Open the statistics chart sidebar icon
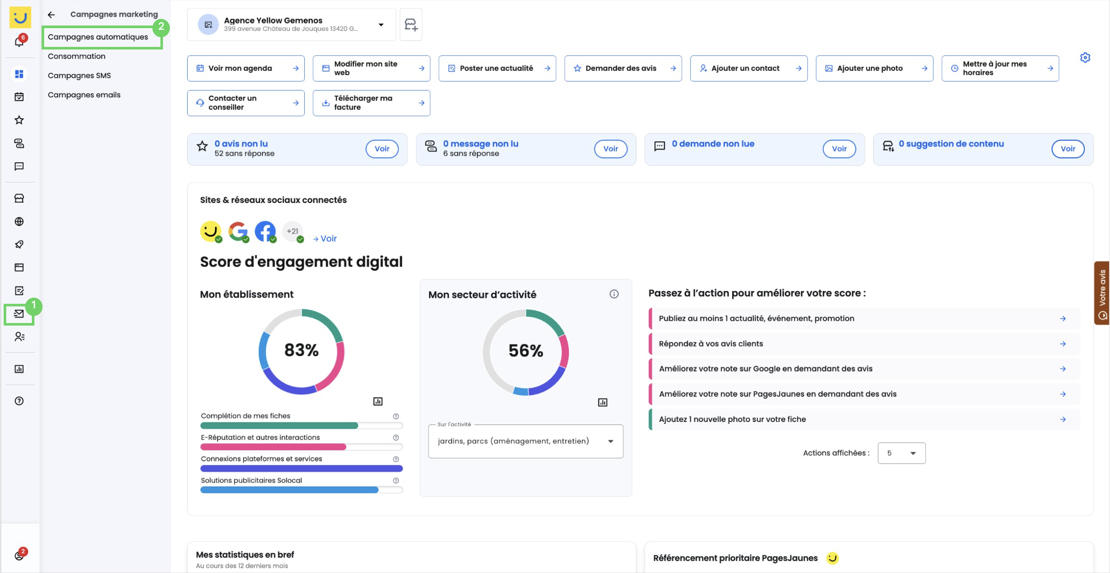The width and height of the screenshot is (1110, 573). pyautogui.click(x=19, y=369)
